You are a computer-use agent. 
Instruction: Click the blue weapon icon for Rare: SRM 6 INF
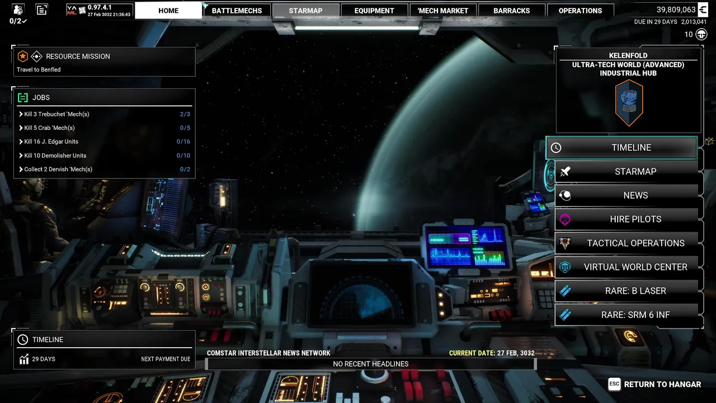click(565, 315)
